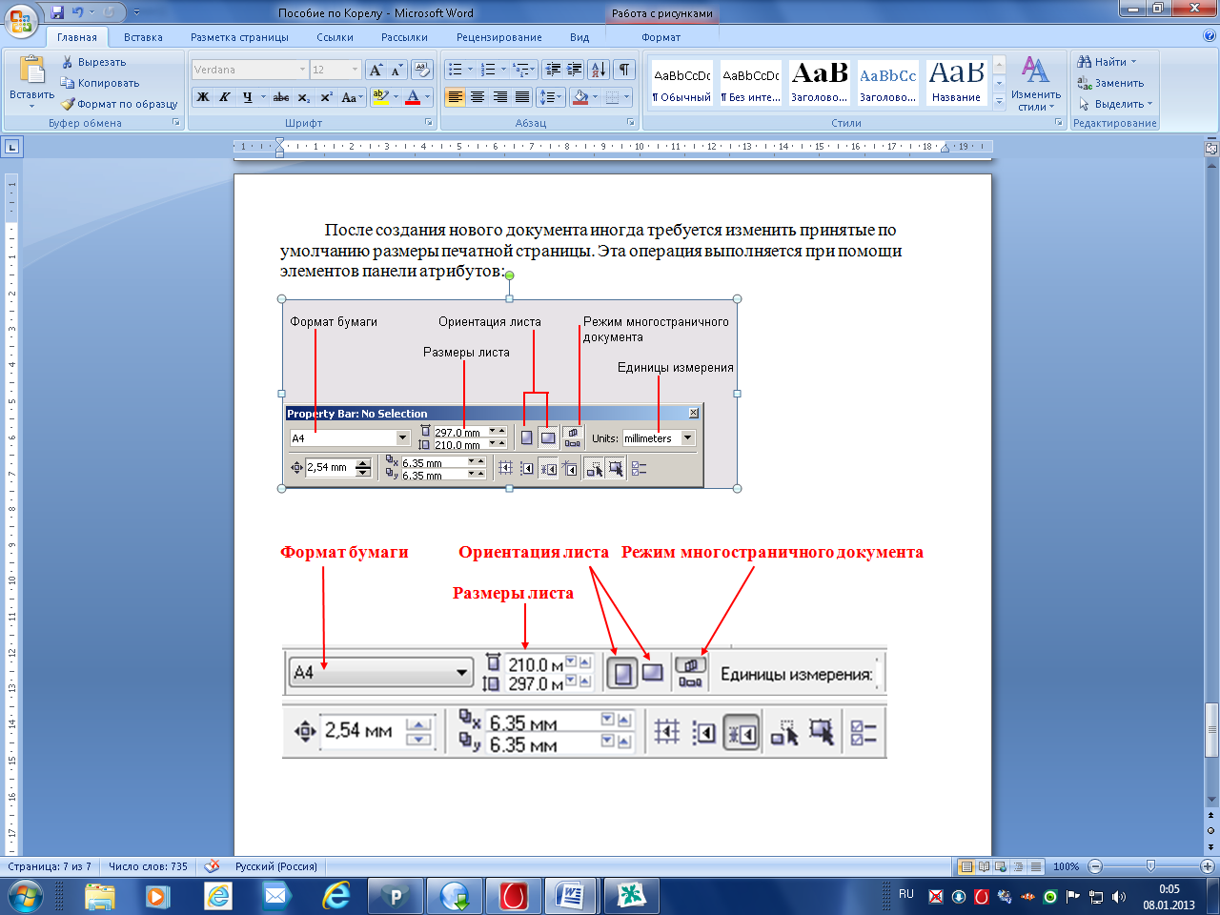Cut selection with Вырезать
This screenshot has height=915, width=1220.
pos(93,62)
